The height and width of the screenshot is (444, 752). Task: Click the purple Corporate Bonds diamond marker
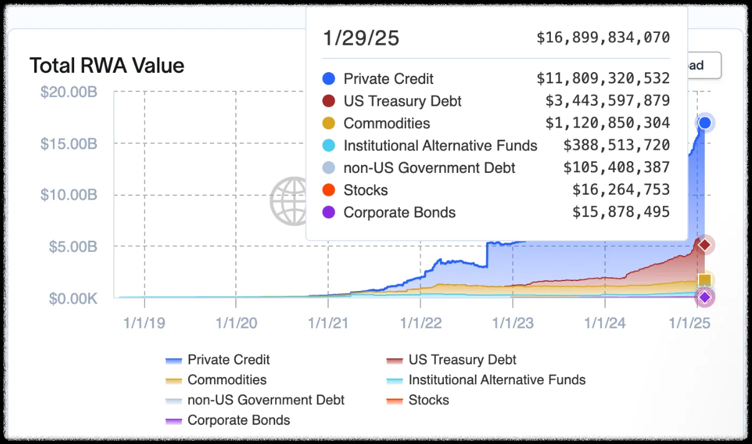click(704, 297)
